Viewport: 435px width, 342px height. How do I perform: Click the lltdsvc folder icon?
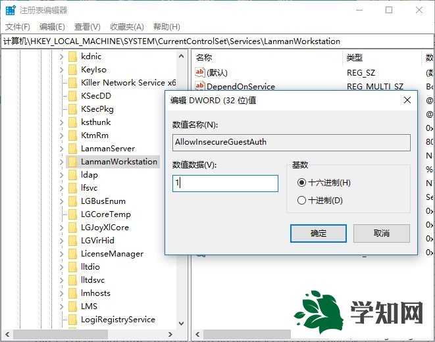72,280
